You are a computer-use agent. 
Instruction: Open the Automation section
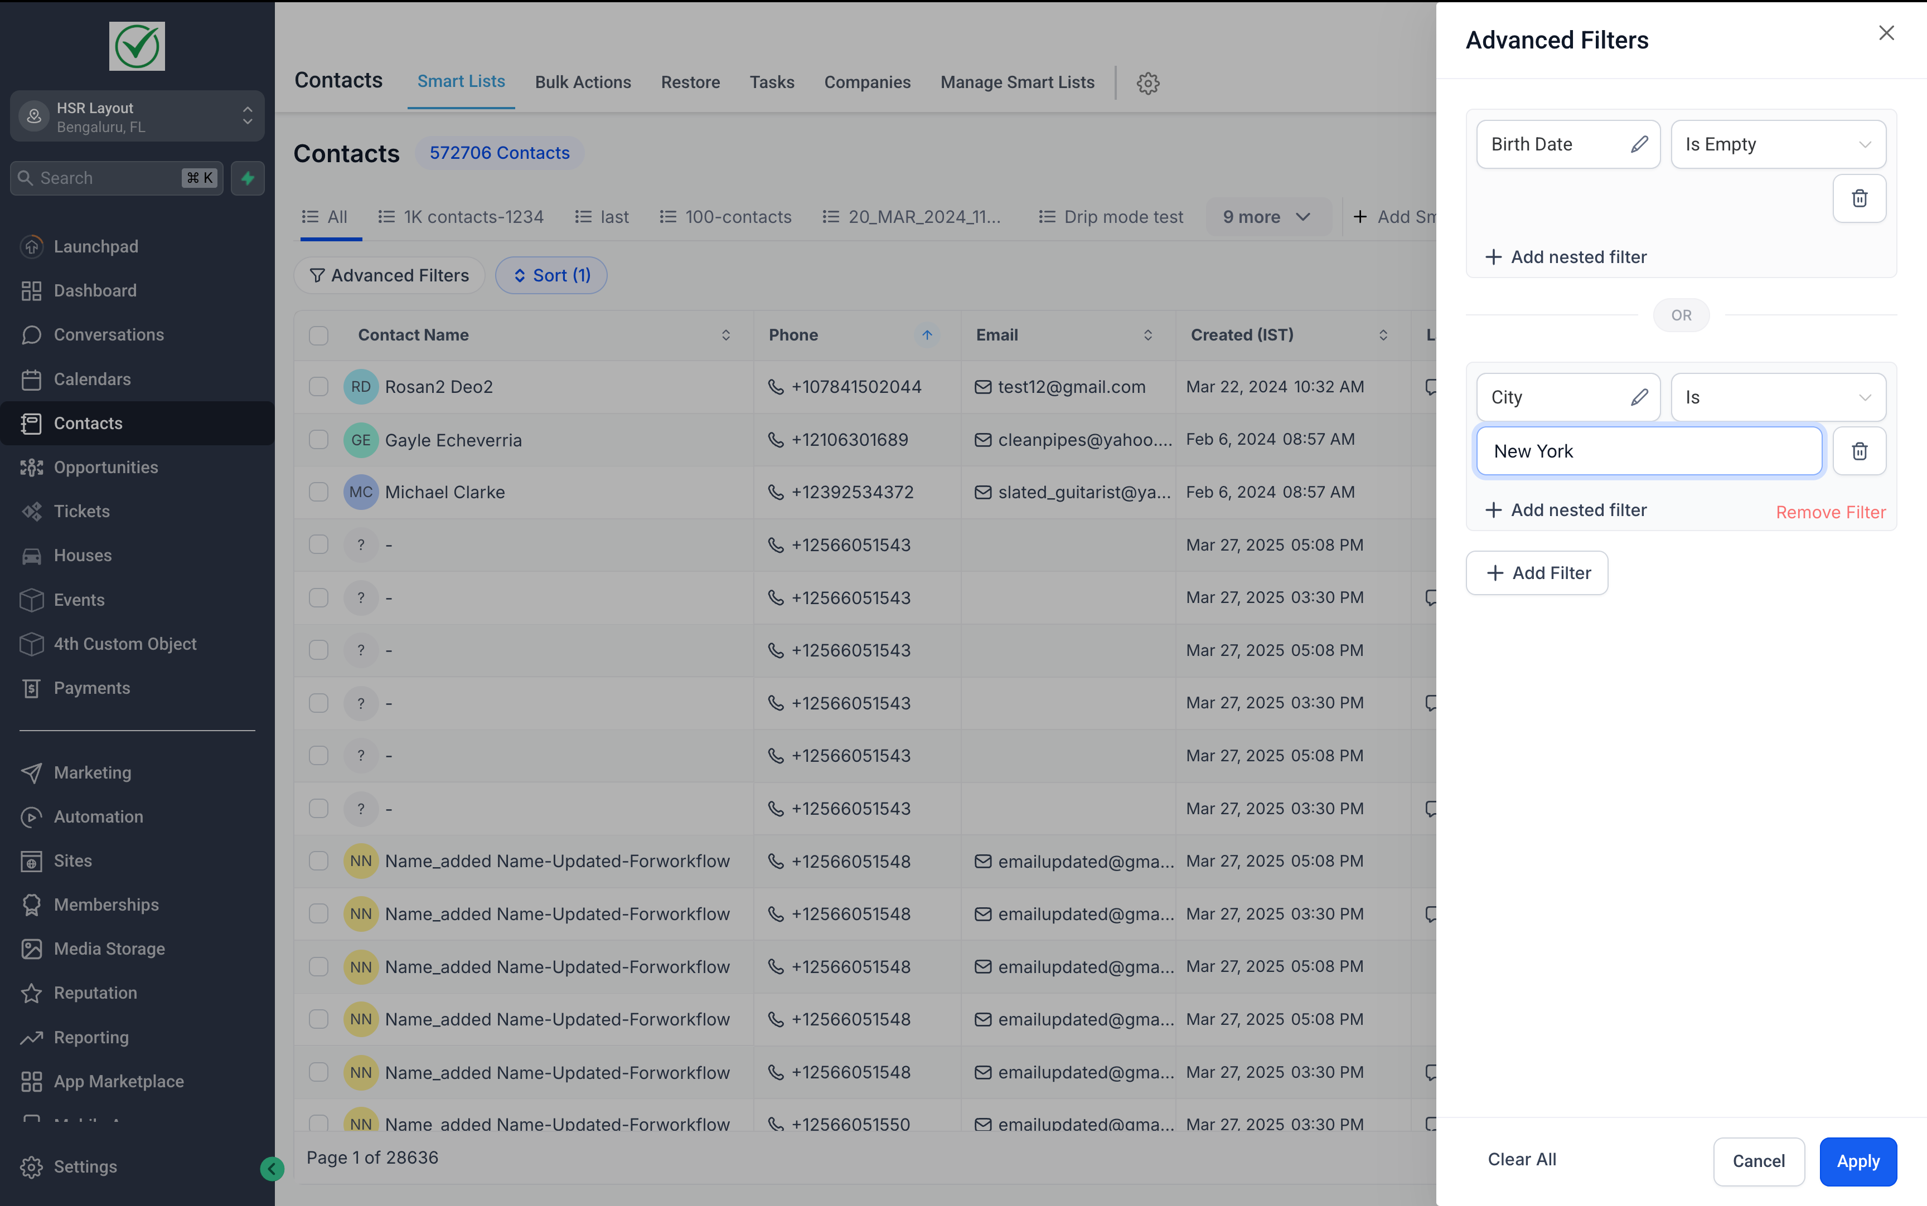[x=99, y=816]
